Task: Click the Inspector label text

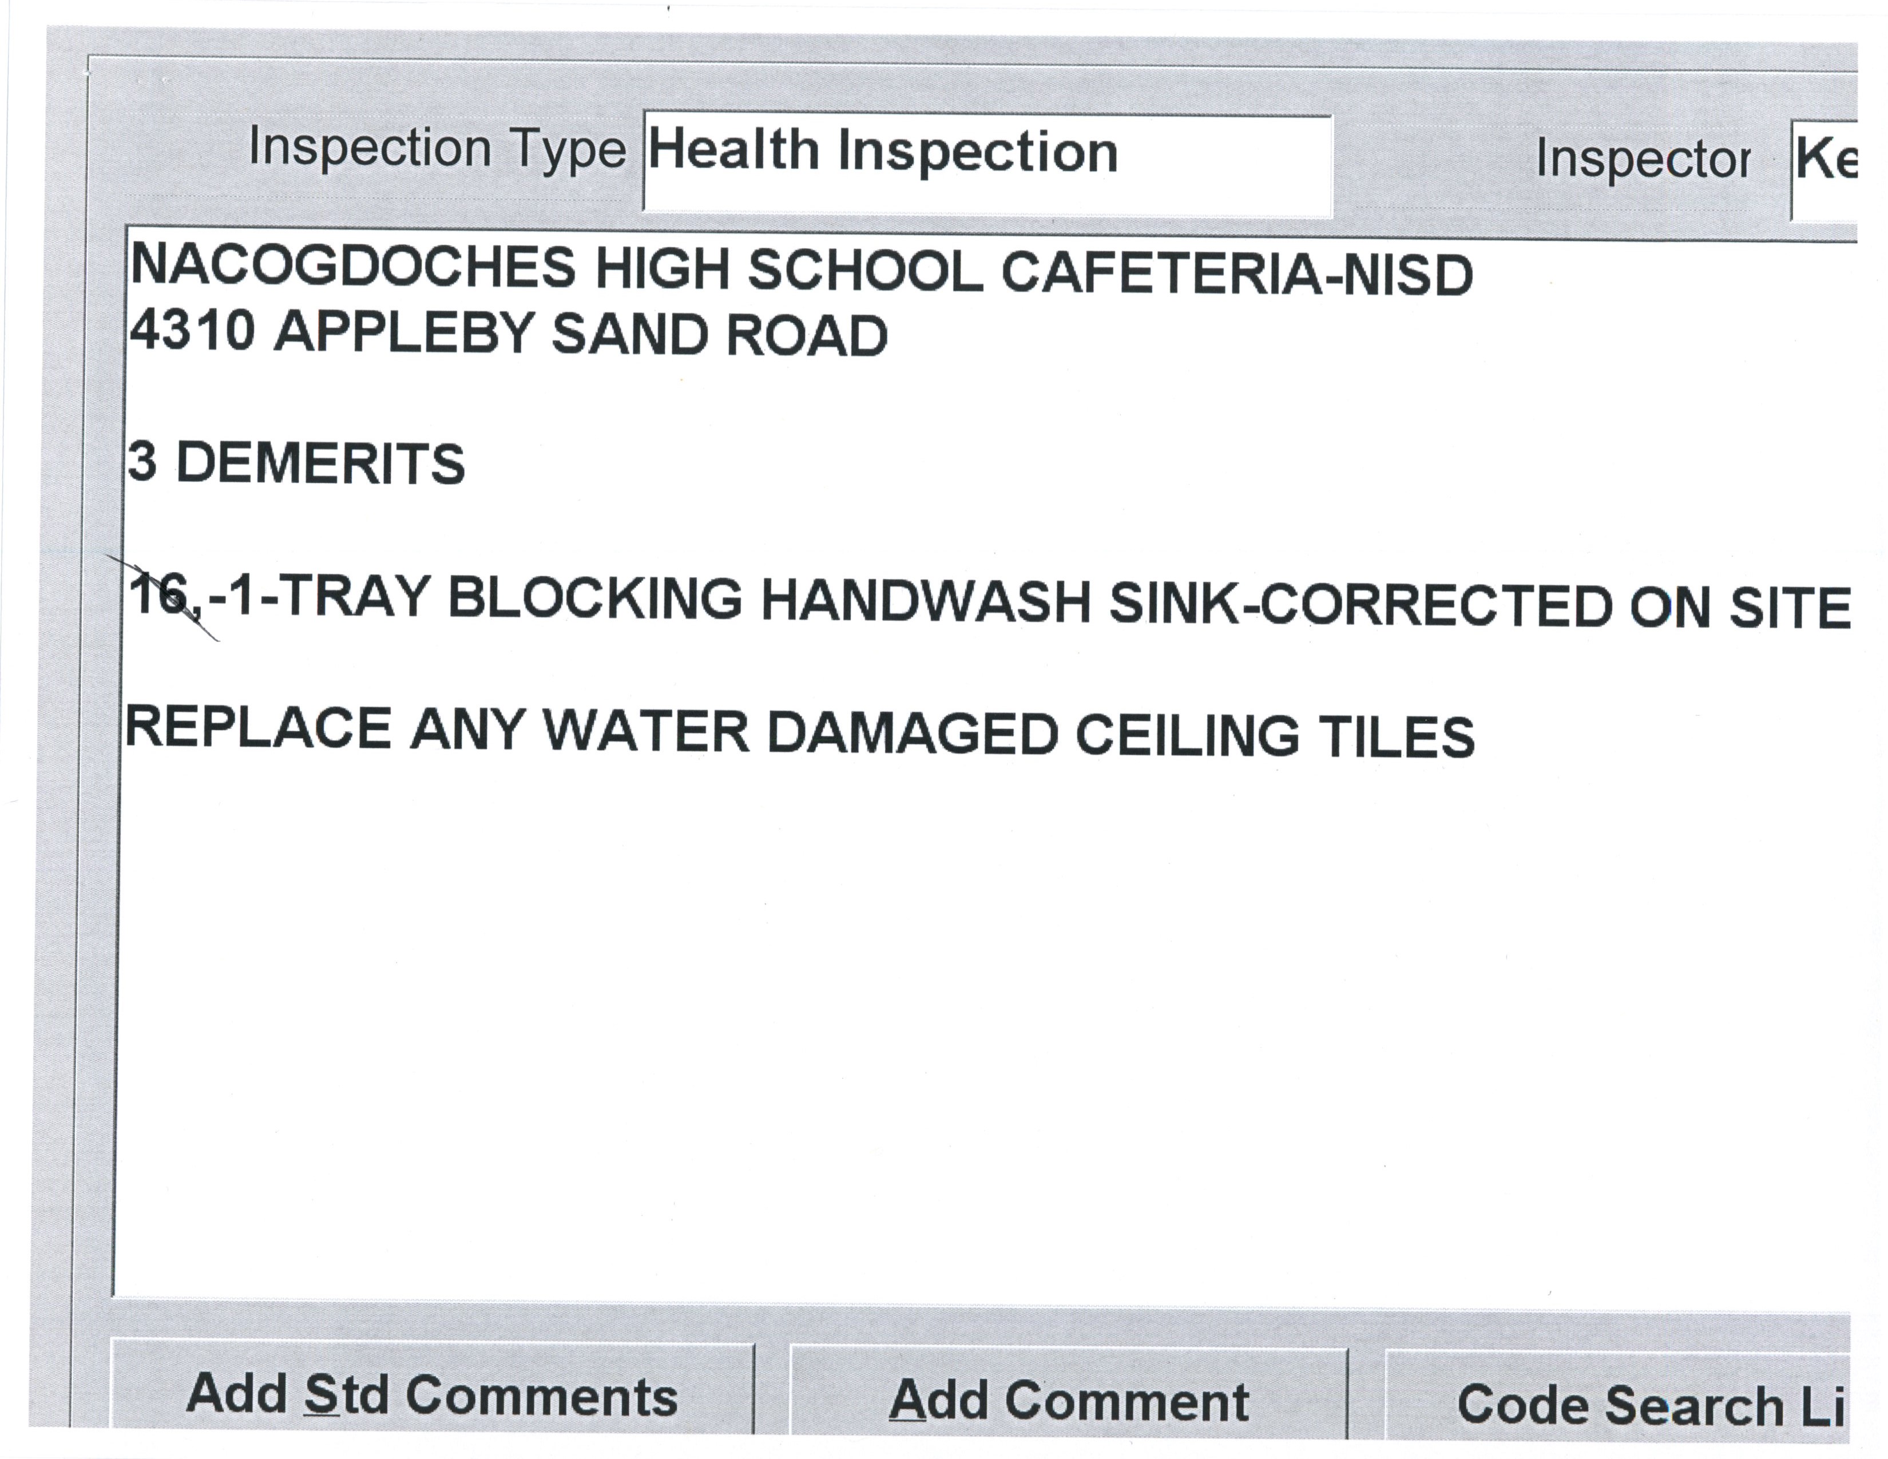Action: (1643, 160)
